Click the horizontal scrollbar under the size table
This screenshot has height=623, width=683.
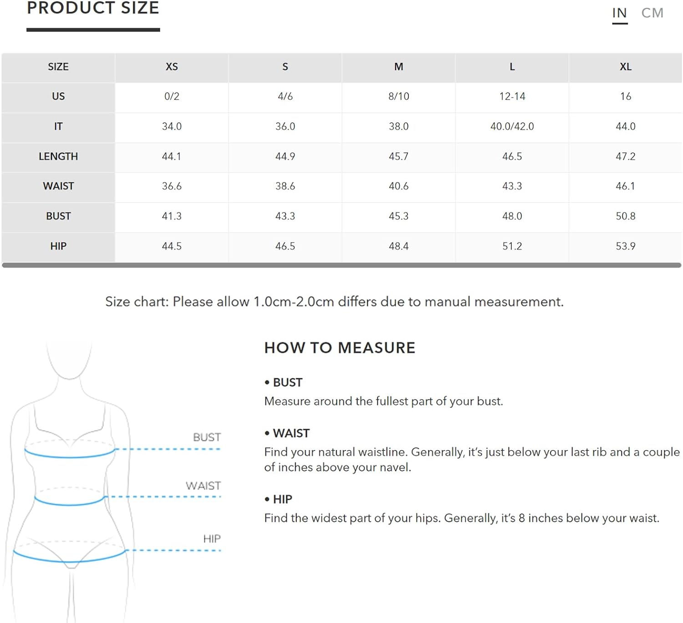point(341,265)
